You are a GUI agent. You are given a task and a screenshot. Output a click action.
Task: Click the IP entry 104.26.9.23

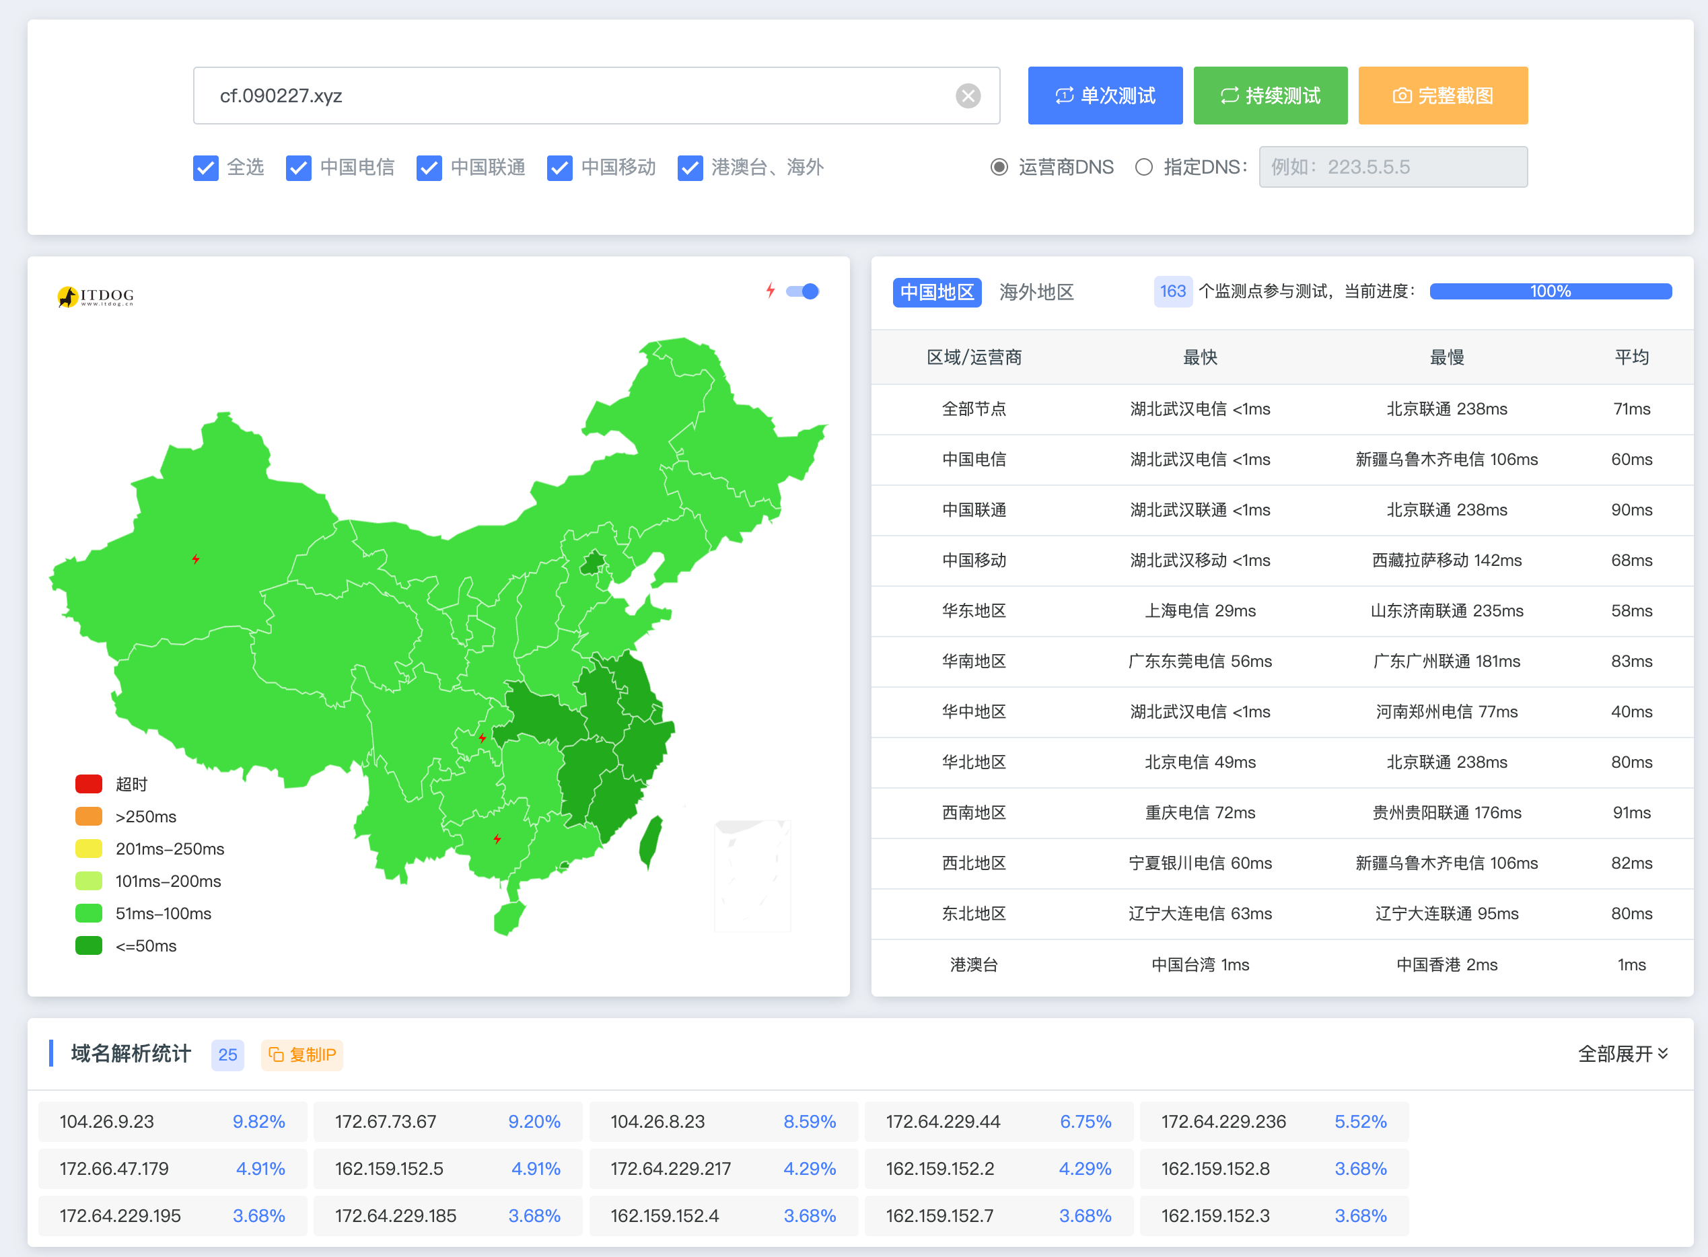173,1122
